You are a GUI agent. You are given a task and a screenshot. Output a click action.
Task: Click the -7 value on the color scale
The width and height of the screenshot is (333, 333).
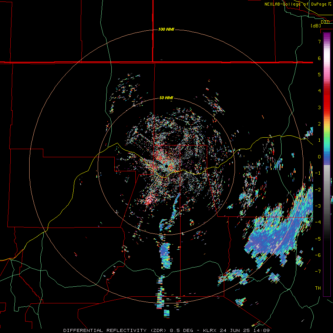click(x=318, y=272)
